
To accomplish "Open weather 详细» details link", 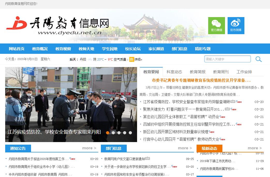I will [138, 60].
